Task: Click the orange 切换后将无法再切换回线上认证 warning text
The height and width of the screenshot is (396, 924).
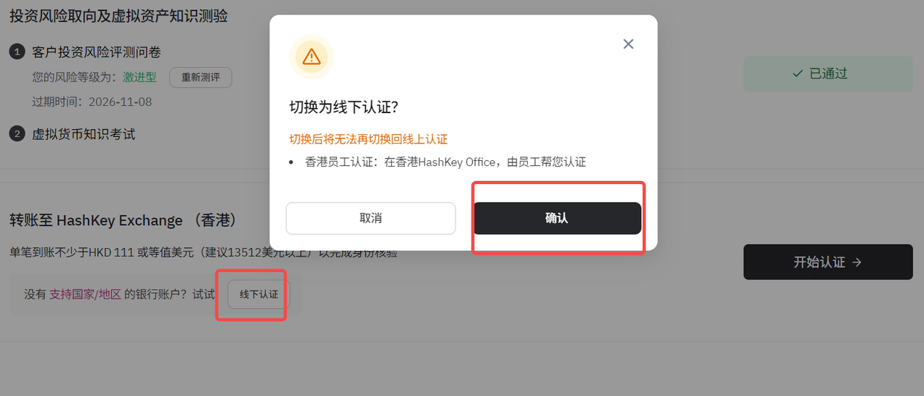Action: 369,139
